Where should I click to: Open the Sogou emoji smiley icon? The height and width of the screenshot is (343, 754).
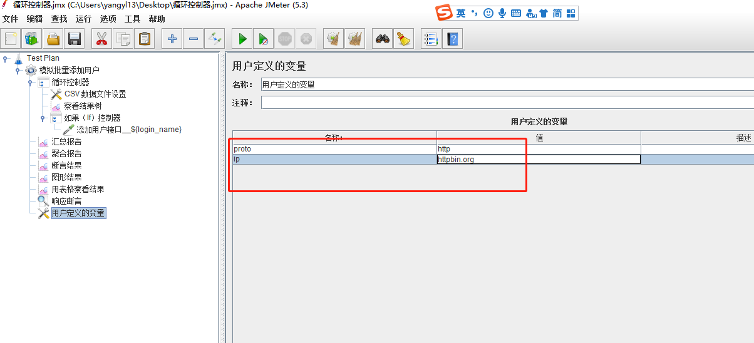pyautogui.click(x=488, y=13)
